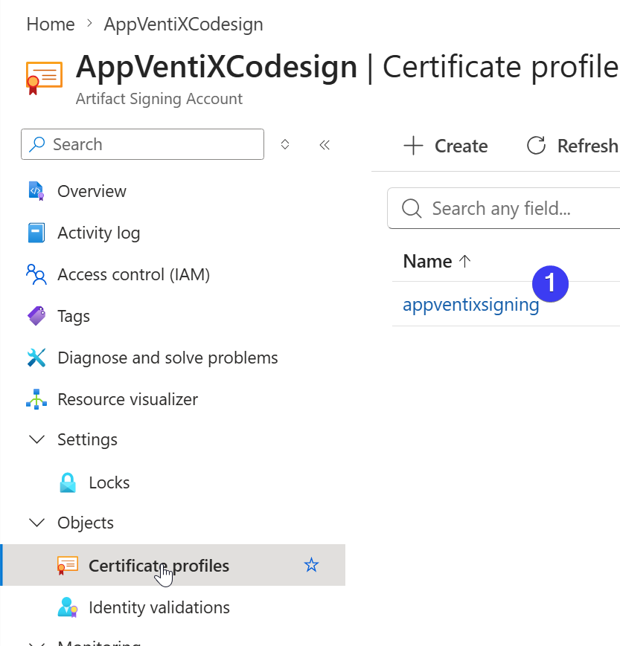
Task: Favorite Certificate profiles with the star
Action: point(311,565)
